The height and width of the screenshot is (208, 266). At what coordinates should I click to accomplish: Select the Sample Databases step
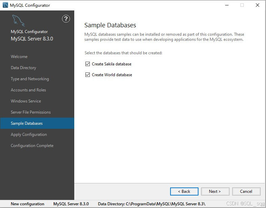click(37, 123)
